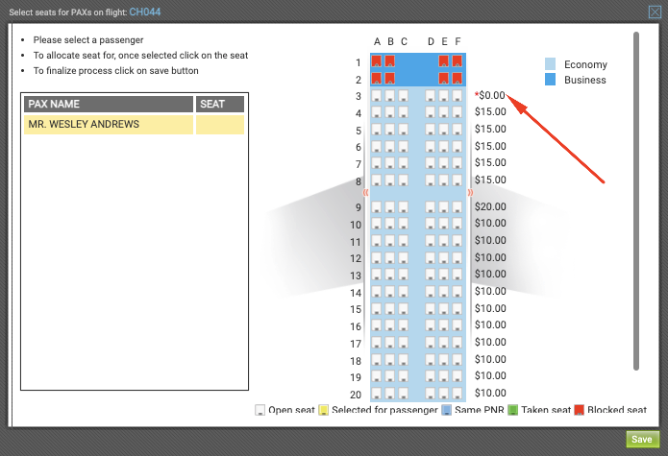668x456 pixels.
Task: Click the SEAT column header
Action: [x=220, y=105]
